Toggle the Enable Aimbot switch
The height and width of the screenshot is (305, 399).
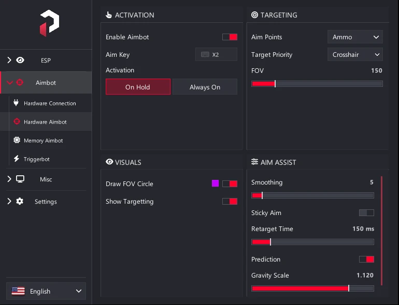[230, 37]
